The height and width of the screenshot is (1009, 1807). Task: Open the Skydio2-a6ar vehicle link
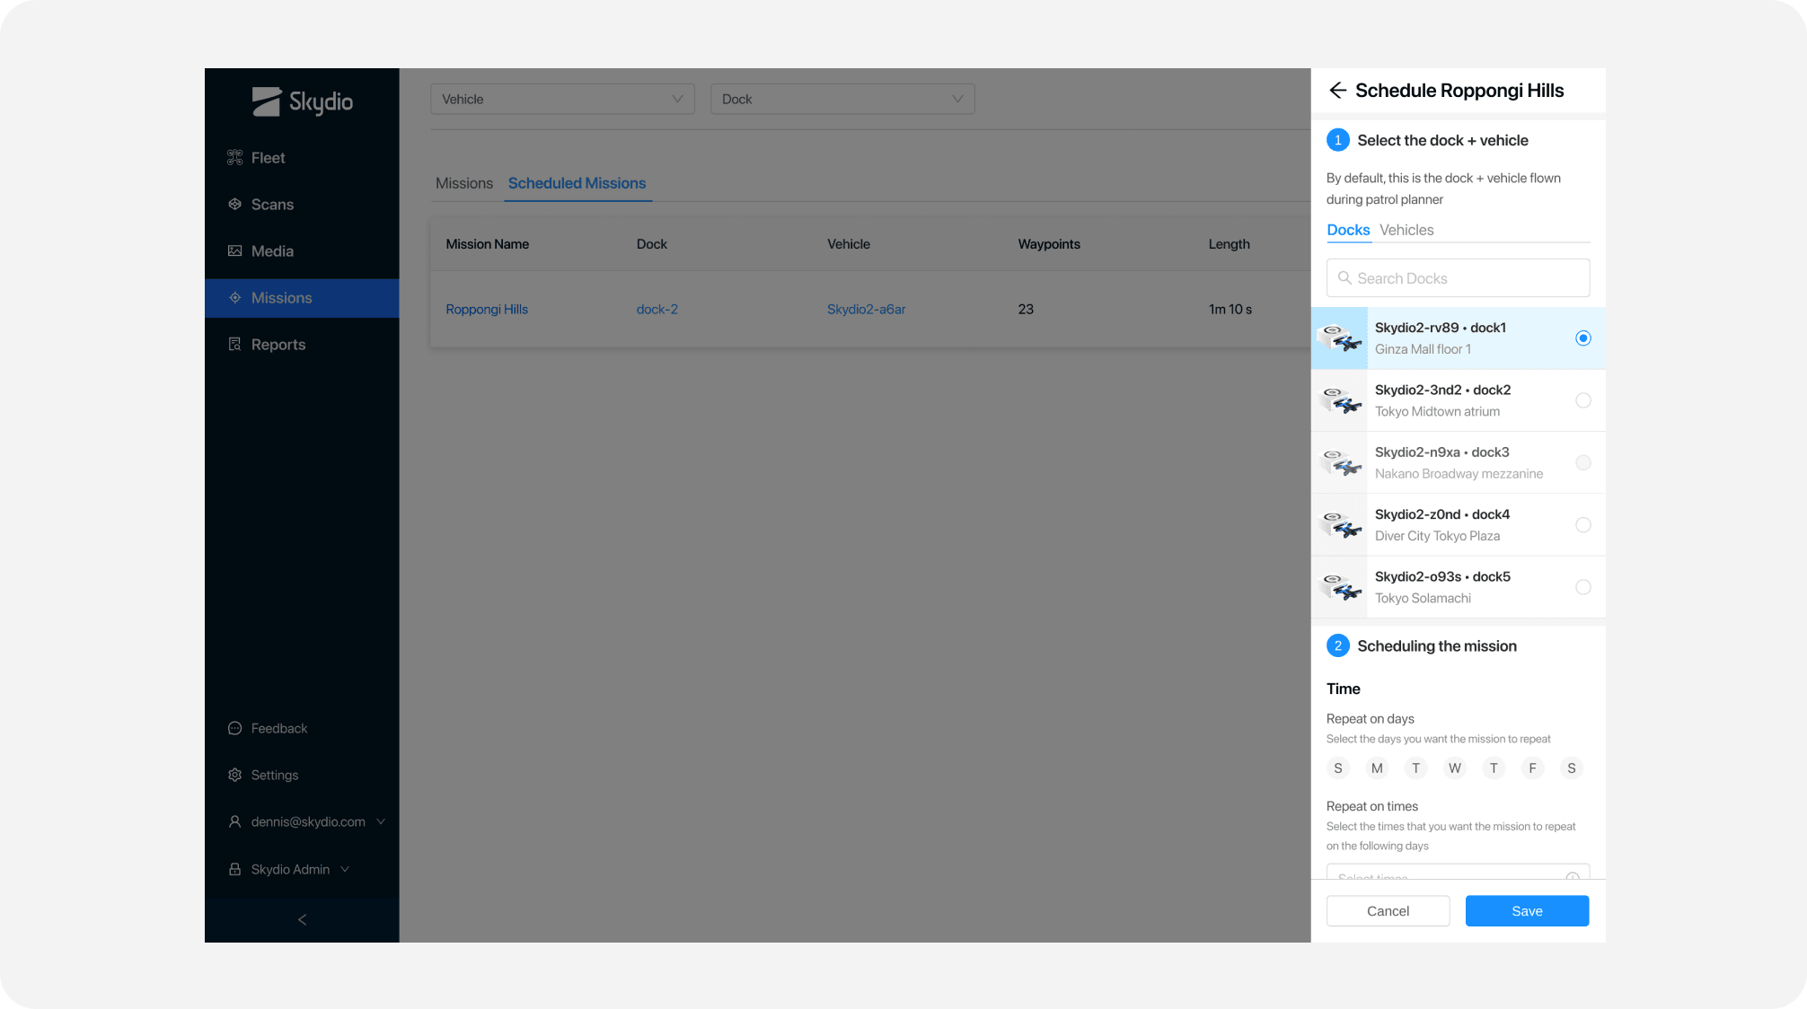(866, 309)
